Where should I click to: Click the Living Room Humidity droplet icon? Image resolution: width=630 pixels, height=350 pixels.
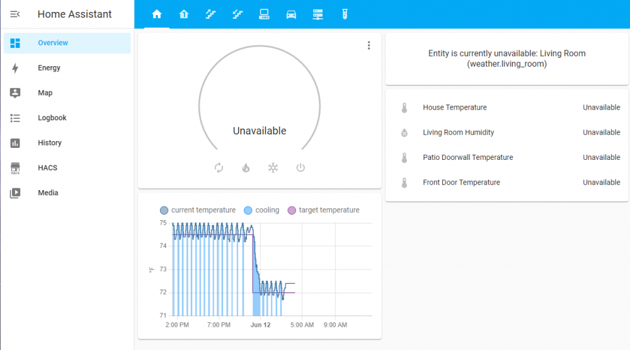[x=404, y=133]
